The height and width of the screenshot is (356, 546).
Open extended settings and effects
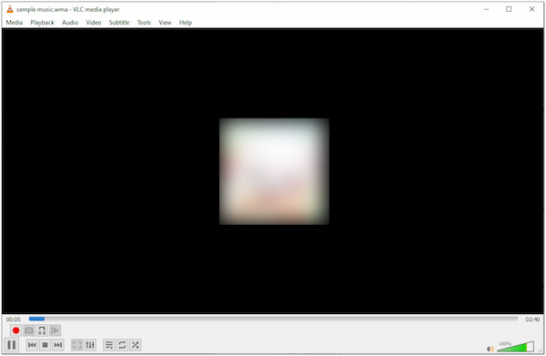coord(90,345)
